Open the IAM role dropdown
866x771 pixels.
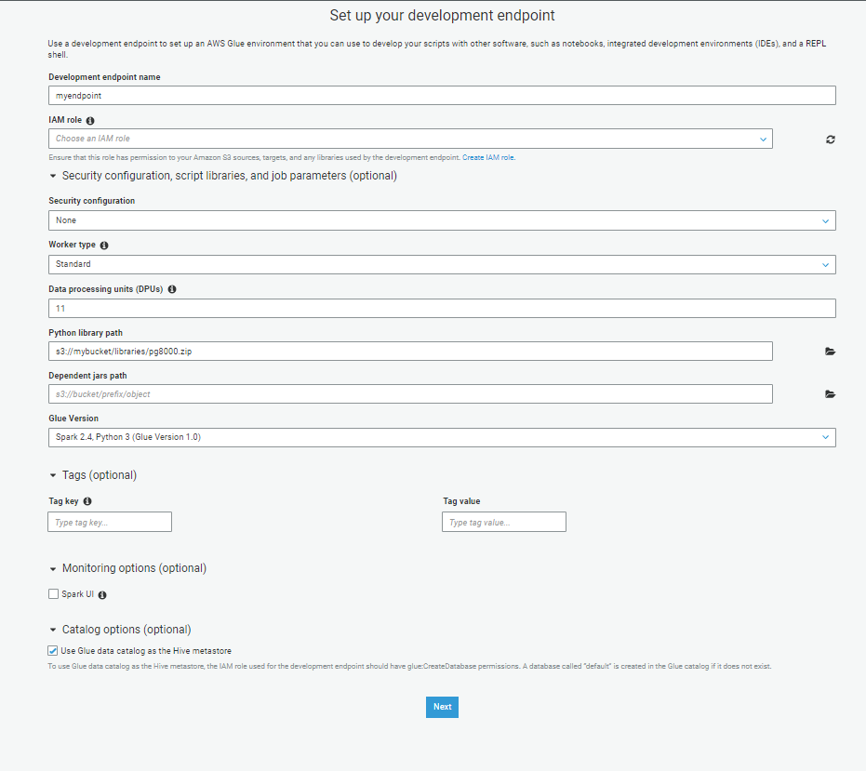pyautogui.click(x=410, y=139)
